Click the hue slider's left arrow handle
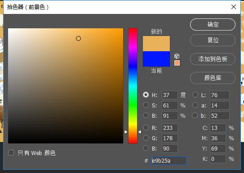Viewport: 244px width, 173px height. [x=126, y=132]
